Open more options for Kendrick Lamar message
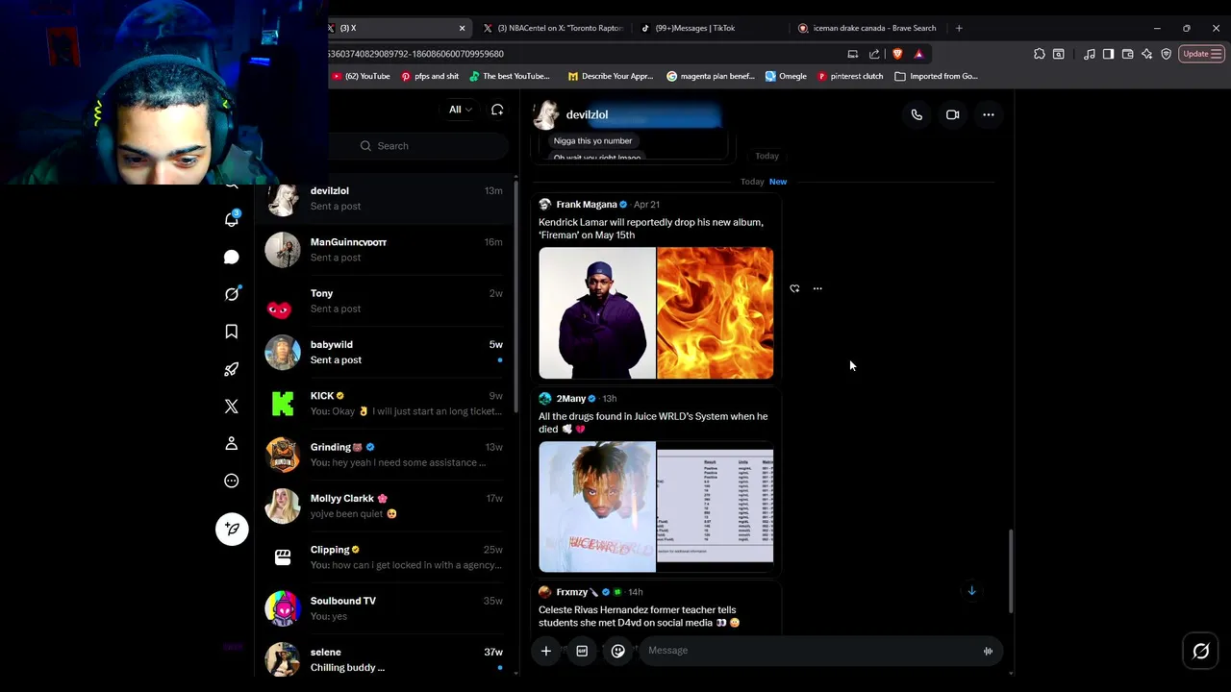Viewport: 1231px width, 692px height. point(817,288)
